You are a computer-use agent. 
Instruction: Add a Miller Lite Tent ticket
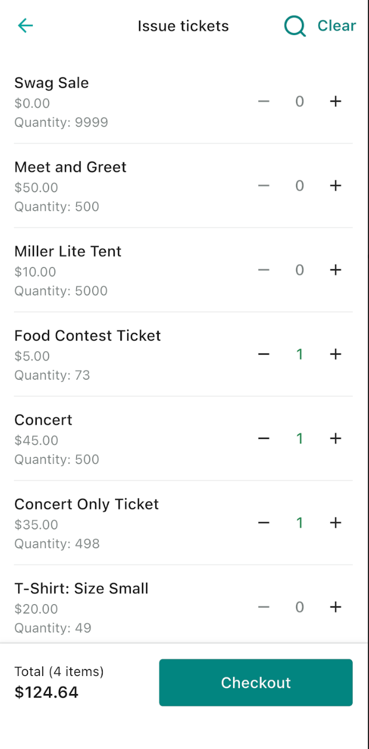click(x=335, y=270)
